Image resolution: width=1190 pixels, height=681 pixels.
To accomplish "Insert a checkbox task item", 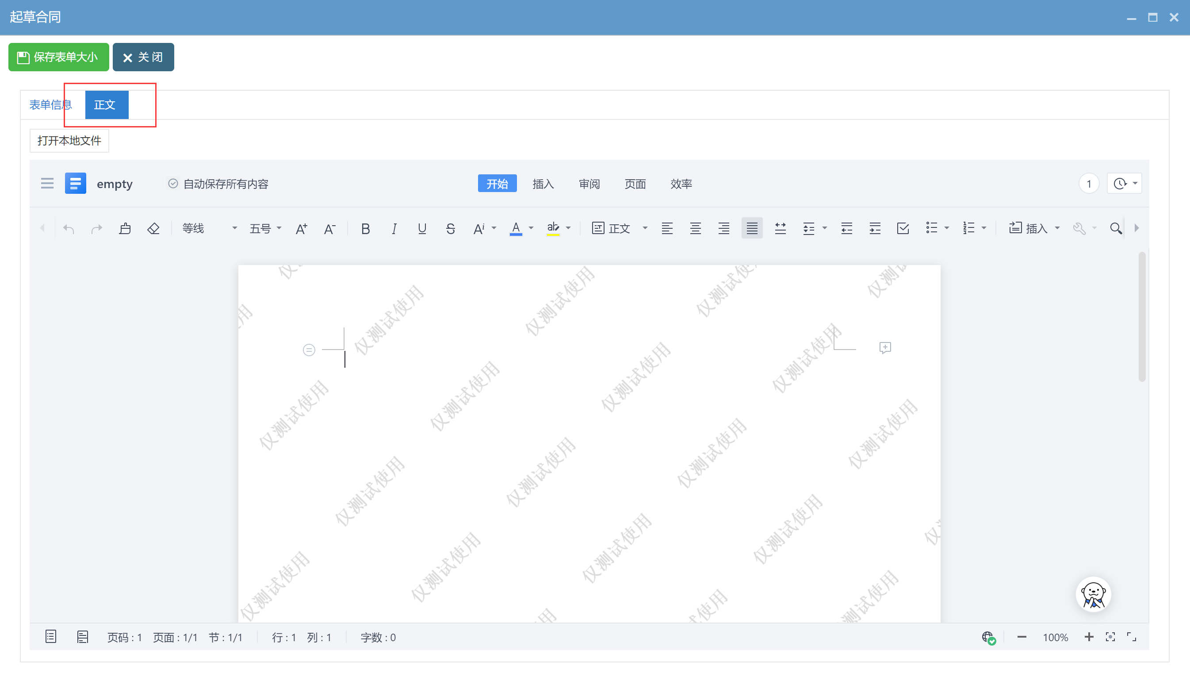I will click(x=903, y=228).
